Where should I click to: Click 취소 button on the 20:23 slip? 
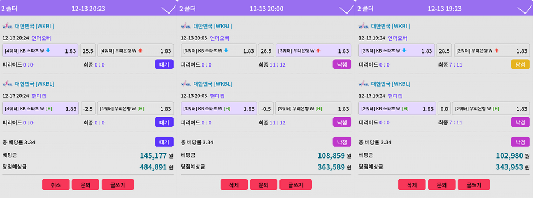[x=56, y=184]
